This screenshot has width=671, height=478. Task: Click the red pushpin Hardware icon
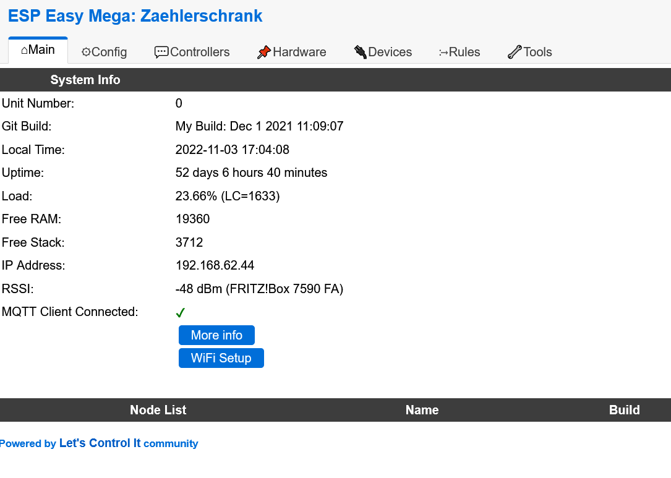pyautogui.click(x=264, y=52)
